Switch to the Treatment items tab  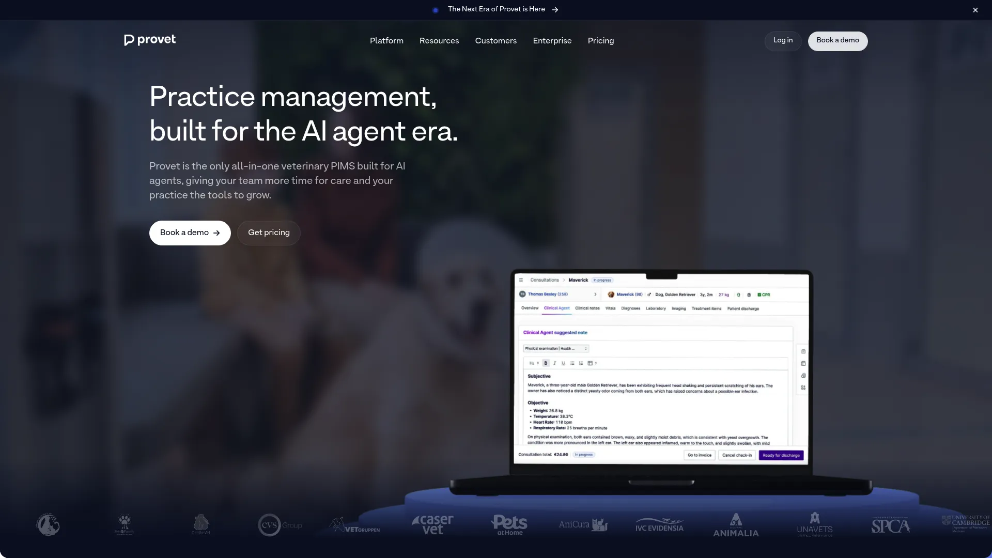706,308
